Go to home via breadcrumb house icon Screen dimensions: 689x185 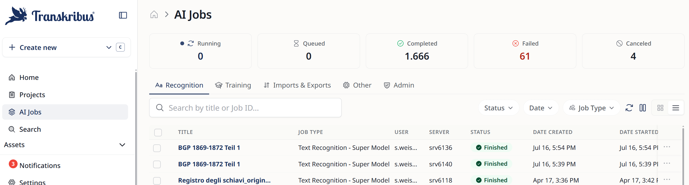click(x=154, y=15)
